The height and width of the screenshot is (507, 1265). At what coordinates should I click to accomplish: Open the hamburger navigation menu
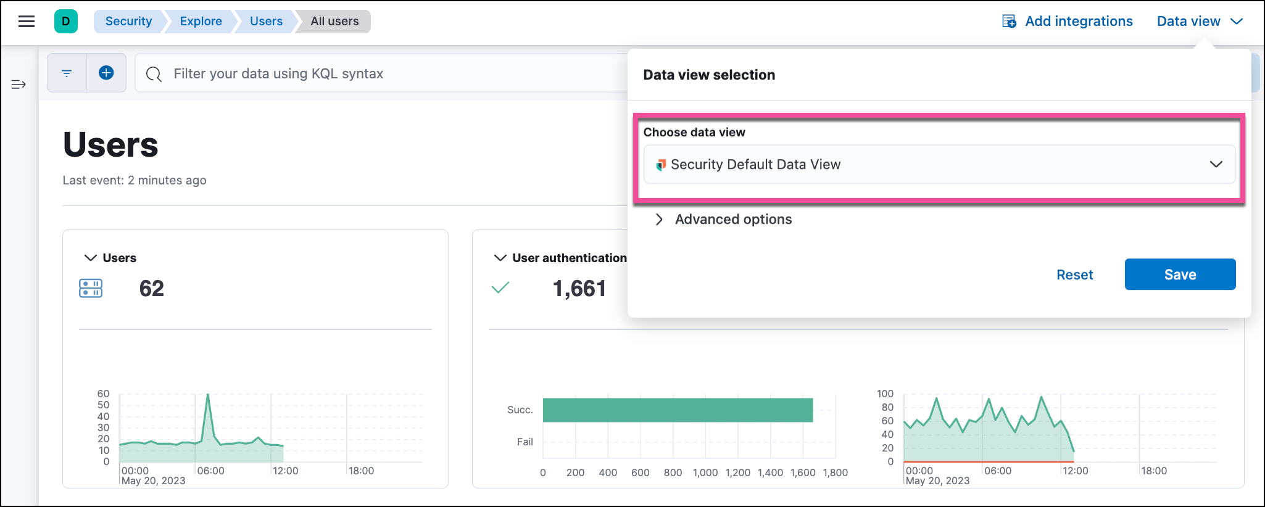(26, 22)
